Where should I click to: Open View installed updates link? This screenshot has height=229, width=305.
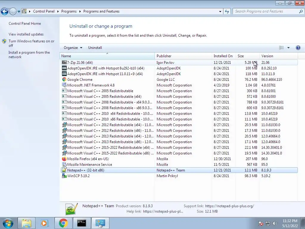pyautogui.click(x=26, y=34)
